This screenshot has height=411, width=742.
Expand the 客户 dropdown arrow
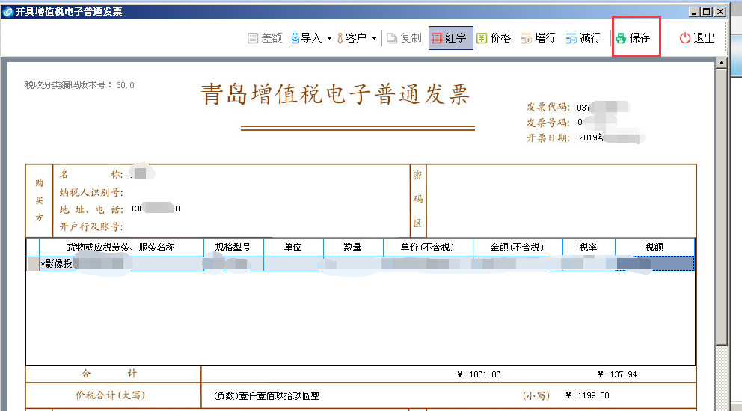point(374,38)
